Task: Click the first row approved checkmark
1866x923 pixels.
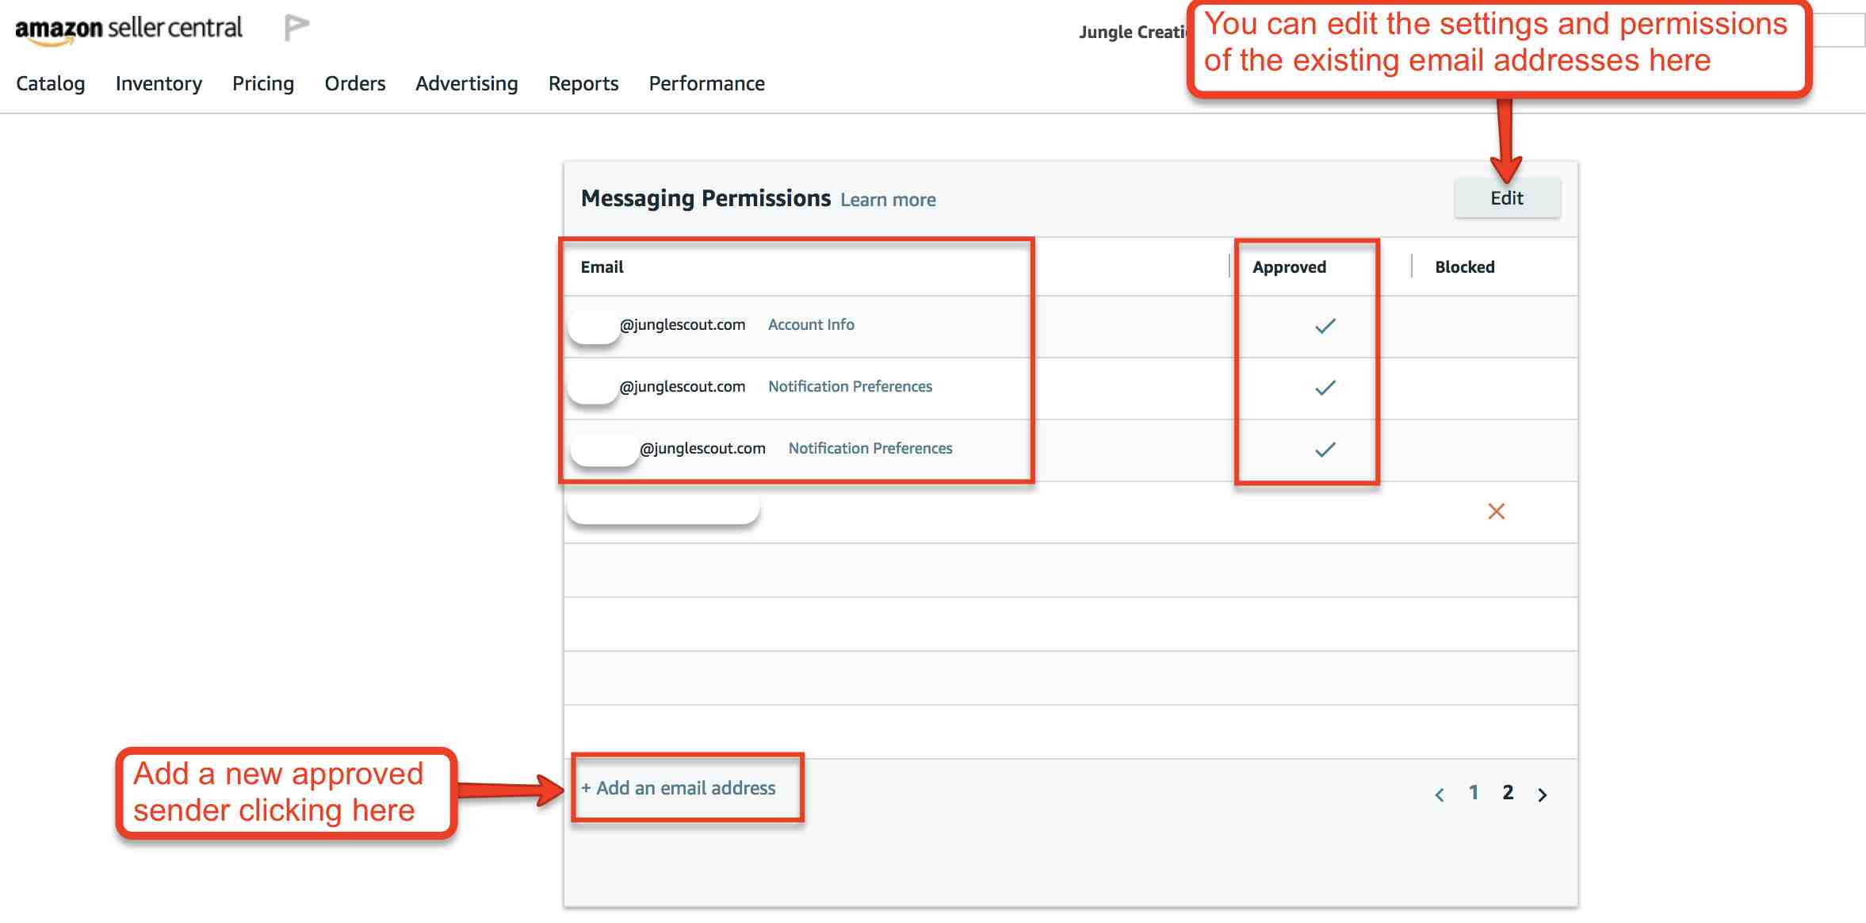Action: (1325, 326)
